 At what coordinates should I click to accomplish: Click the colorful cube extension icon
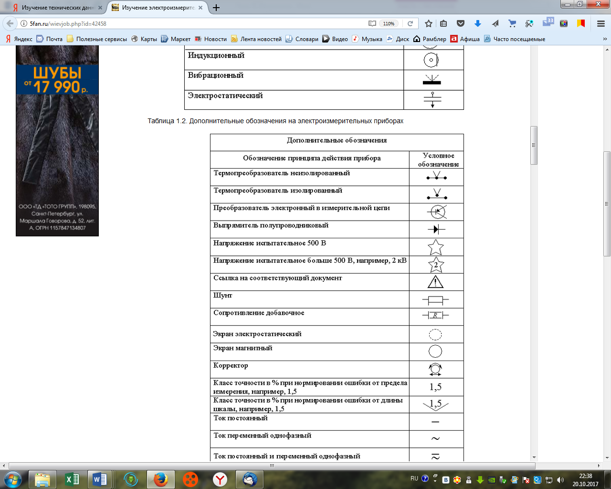pyautogui.click(x=564, y=23)
